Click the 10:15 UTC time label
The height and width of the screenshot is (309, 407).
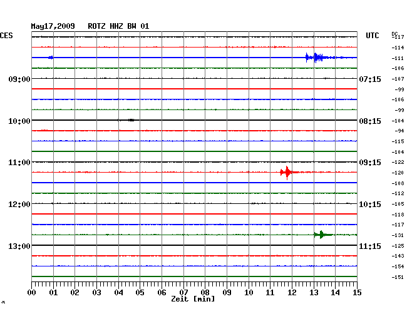pos(370,205)
